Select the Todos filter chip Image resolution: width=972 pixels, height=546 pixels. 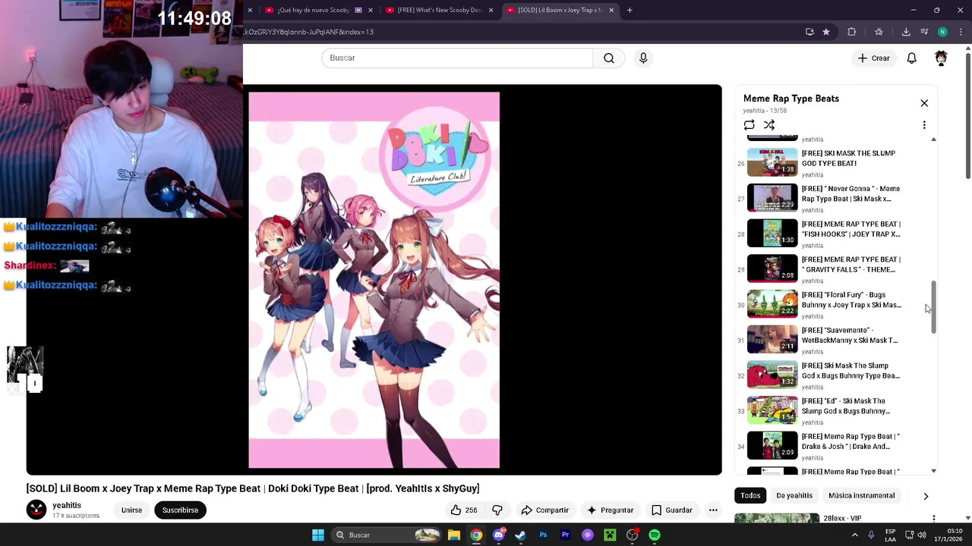tap(750, 495)
